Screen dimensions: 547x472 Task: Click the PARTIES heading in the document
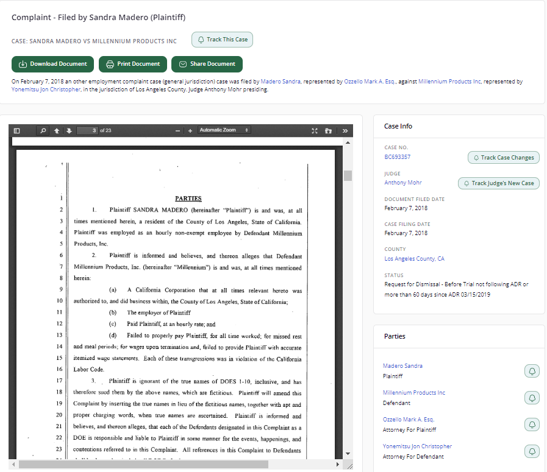pos(188,199)
